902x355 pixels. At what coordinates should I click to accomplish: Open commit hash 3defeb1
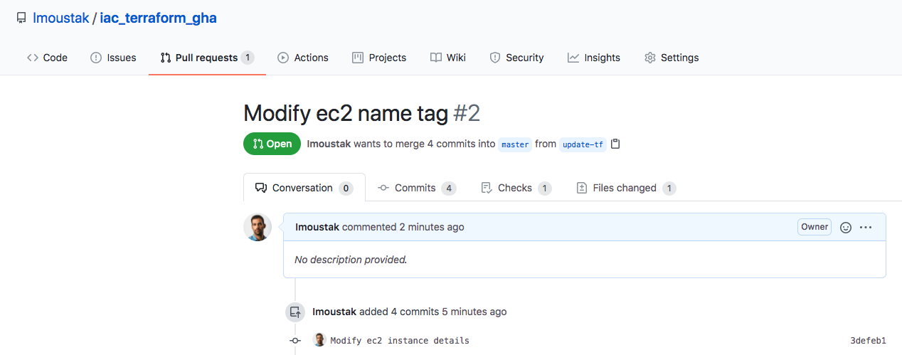click(x=868, y=341)
